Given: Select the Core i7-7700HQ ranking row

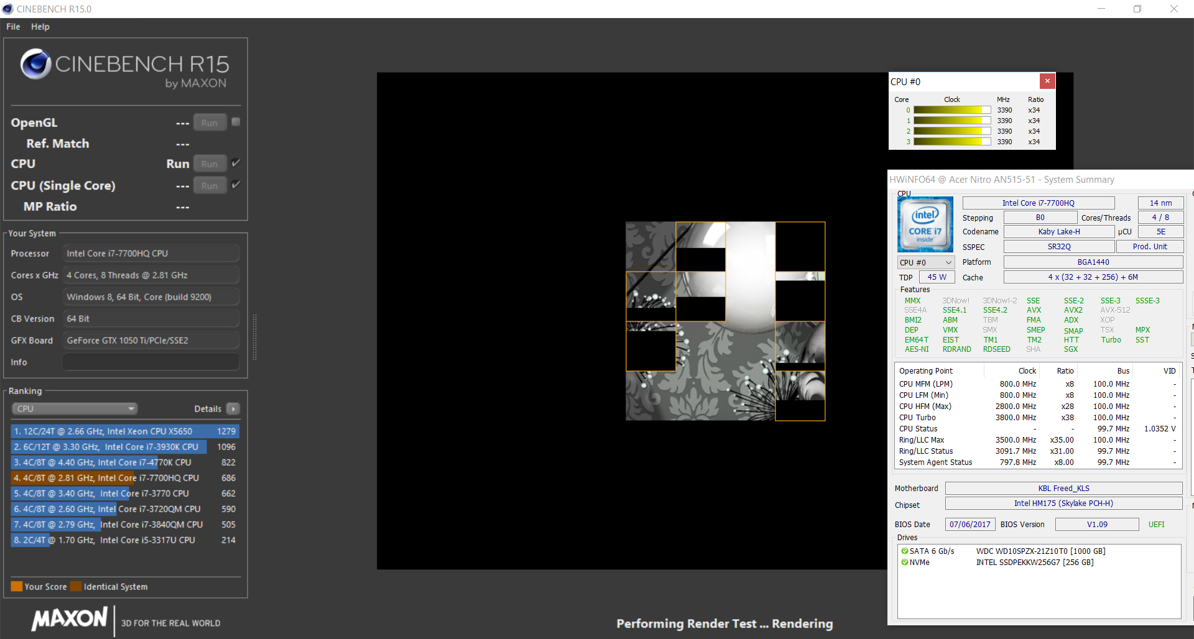Looking at the screenshot, I should 125,478.
